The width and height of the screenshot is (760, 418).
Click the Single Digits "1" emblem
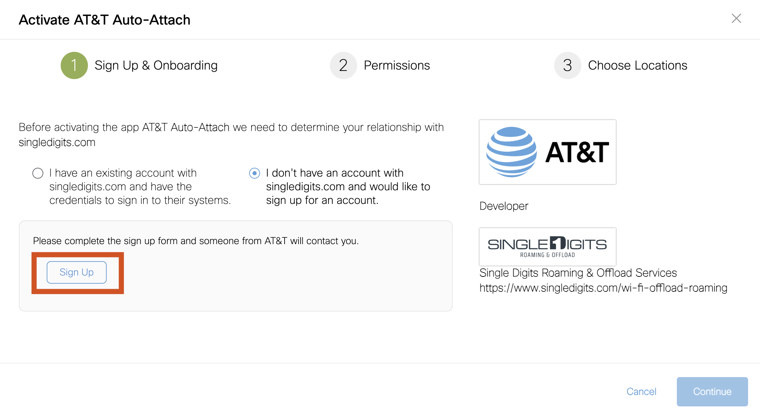558,243
